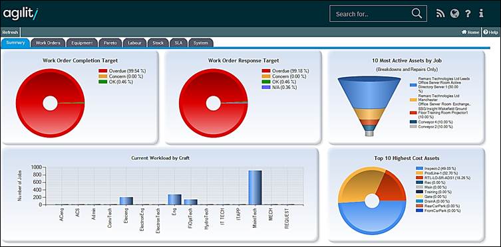
Task: Click '10 Most Active Assets by Job' title
Action: pos(407,60)
